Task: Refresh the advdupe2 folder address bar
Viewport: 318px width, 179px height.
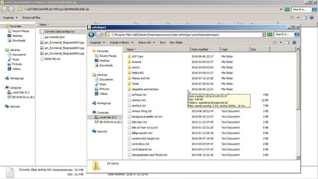Action: [269, 34]
